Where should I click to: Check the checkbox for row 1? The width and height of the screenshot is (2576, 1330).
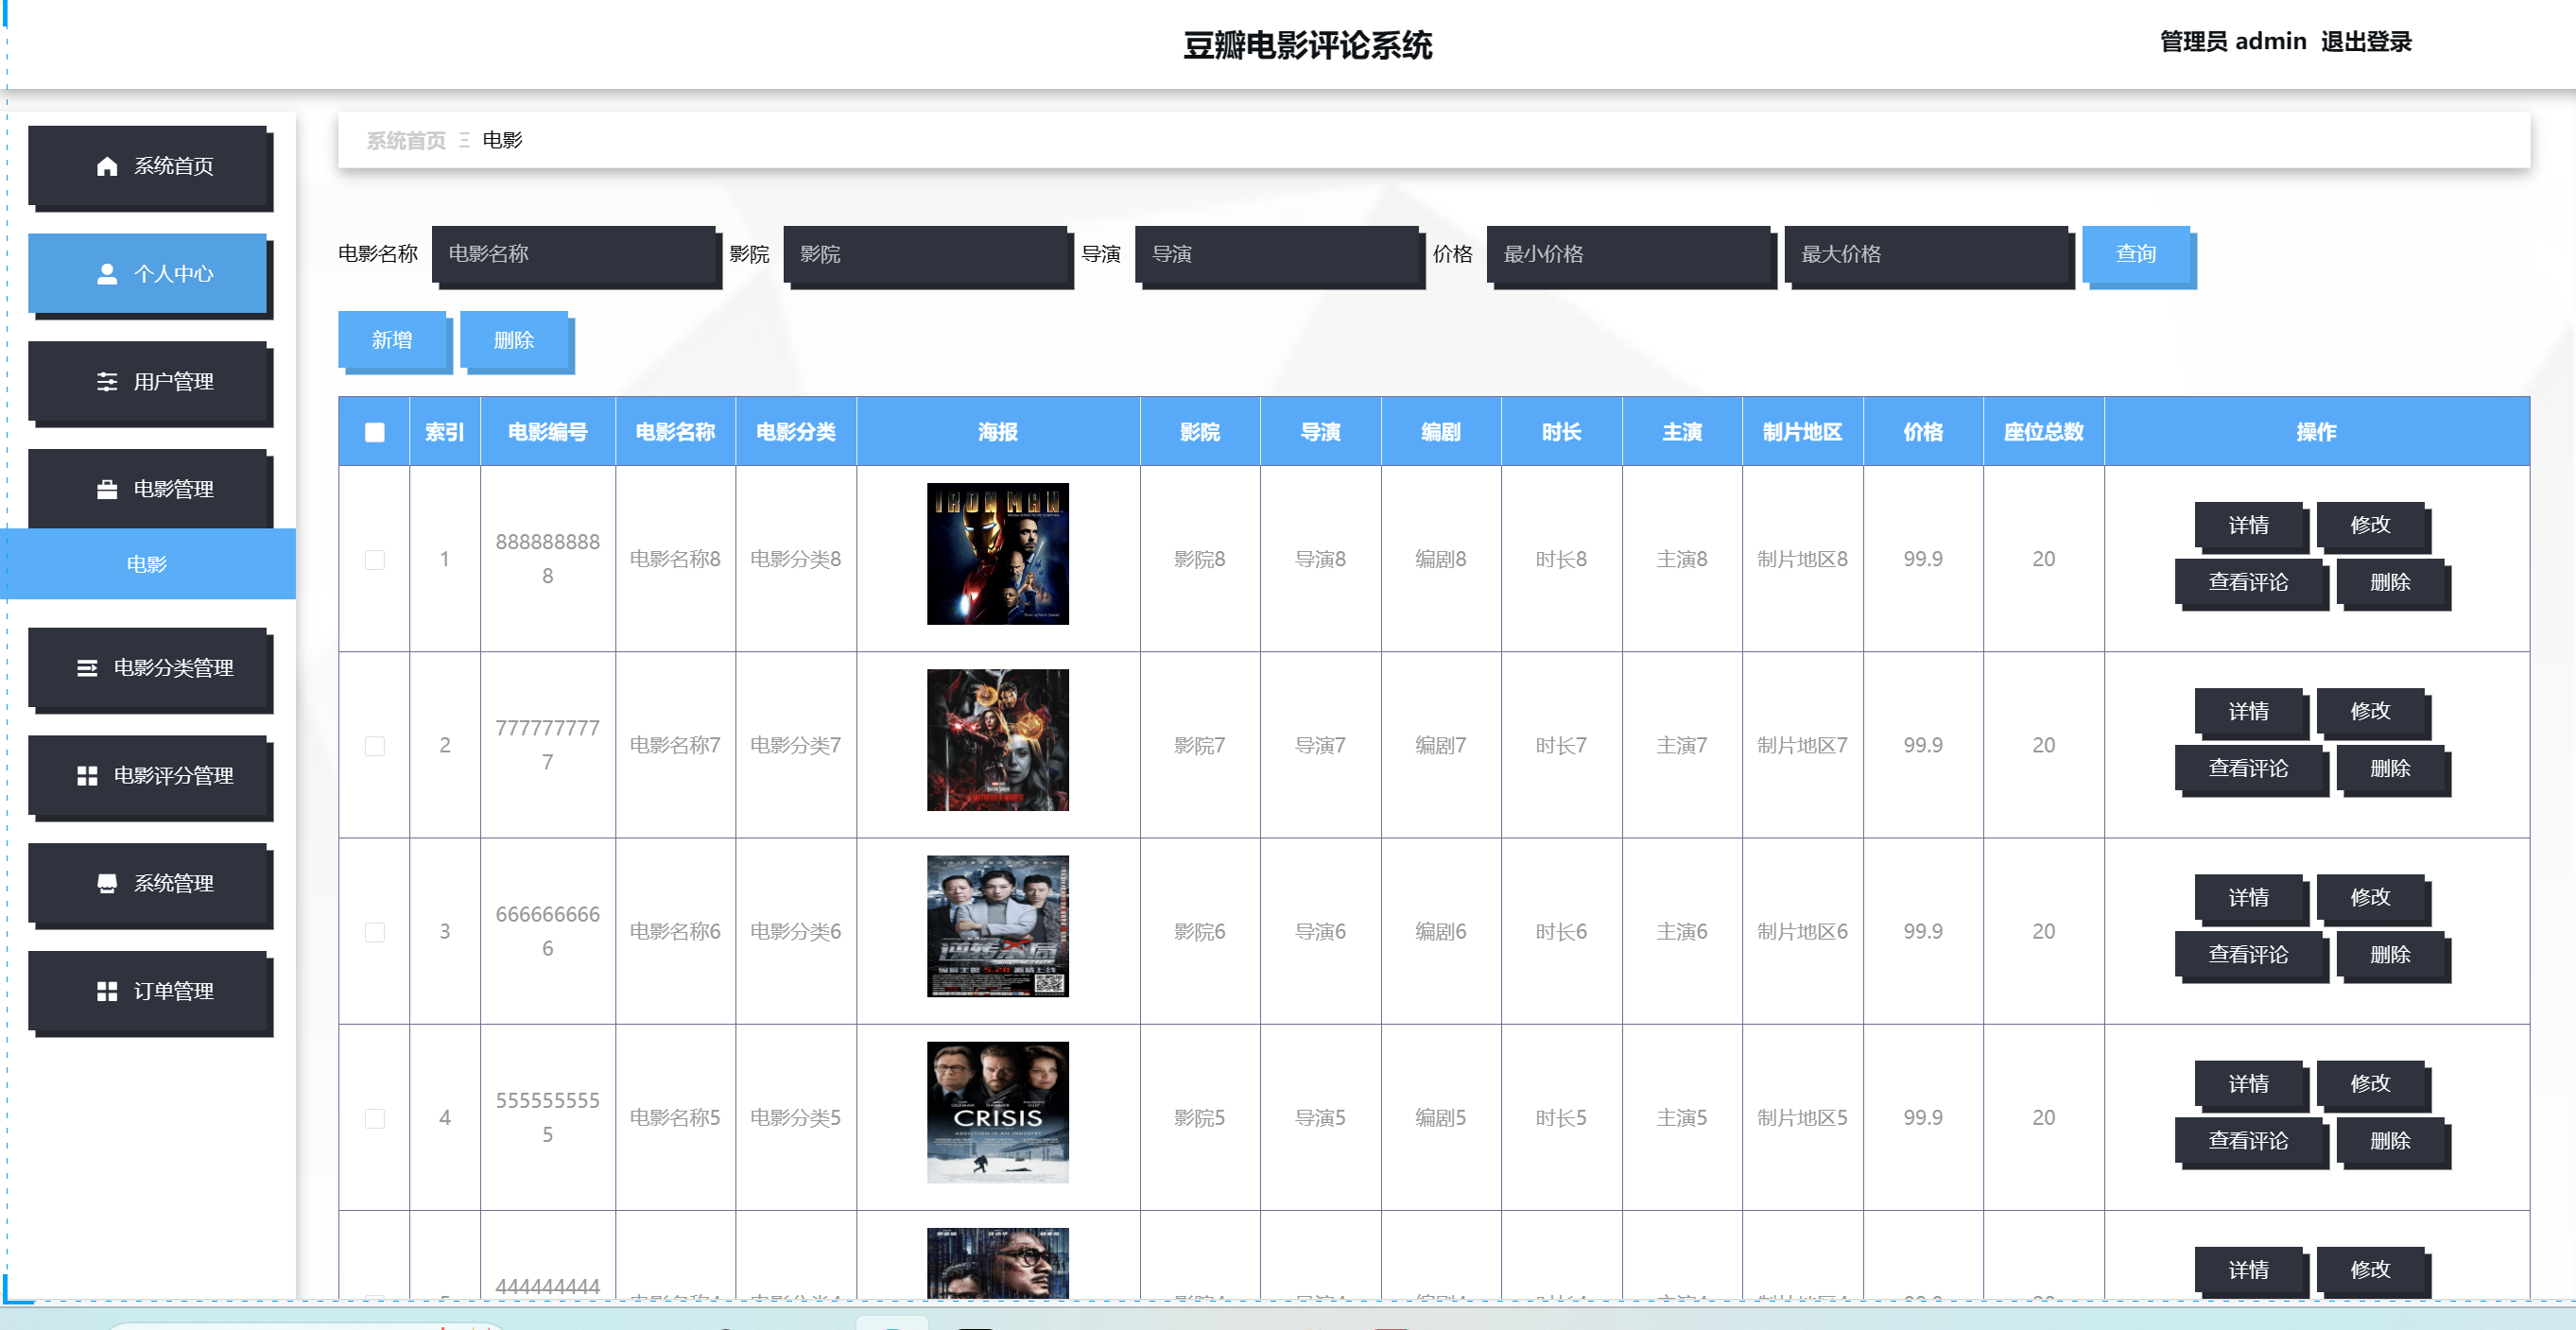375,560
